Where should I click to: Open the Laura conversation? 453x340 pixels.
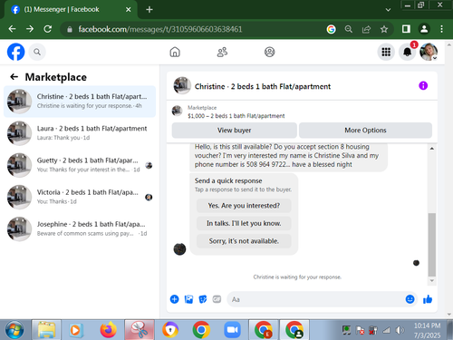tap(80, 133)
